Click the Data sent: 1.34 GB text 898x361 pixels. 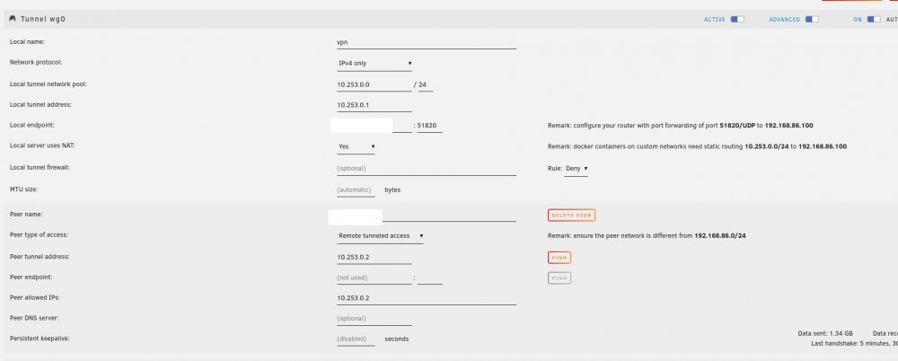pos(825,333)
